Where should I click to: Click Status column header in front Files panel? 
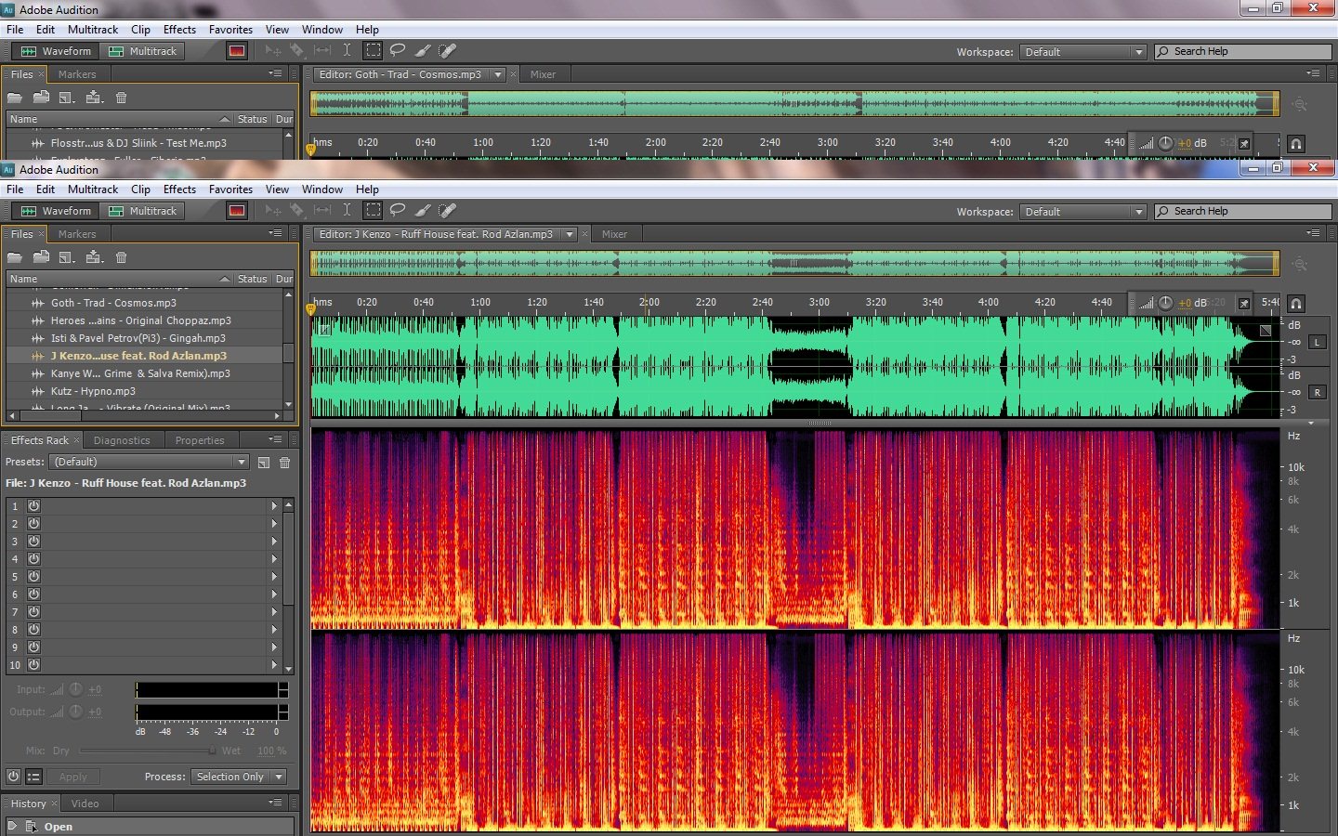click(x=252, y=279)
